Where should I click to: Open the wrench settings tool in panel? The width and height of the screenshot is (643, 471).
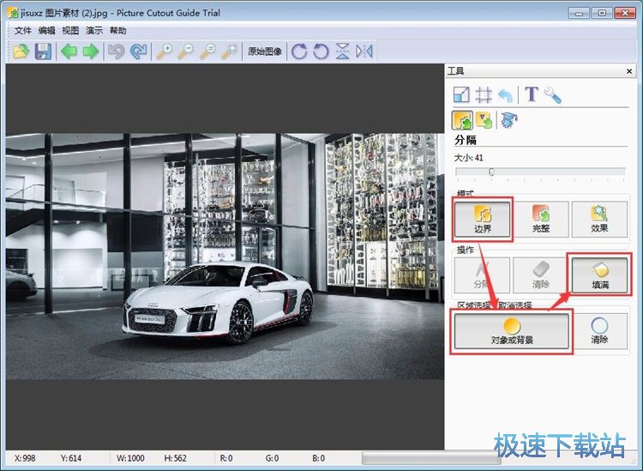(552, 95)
